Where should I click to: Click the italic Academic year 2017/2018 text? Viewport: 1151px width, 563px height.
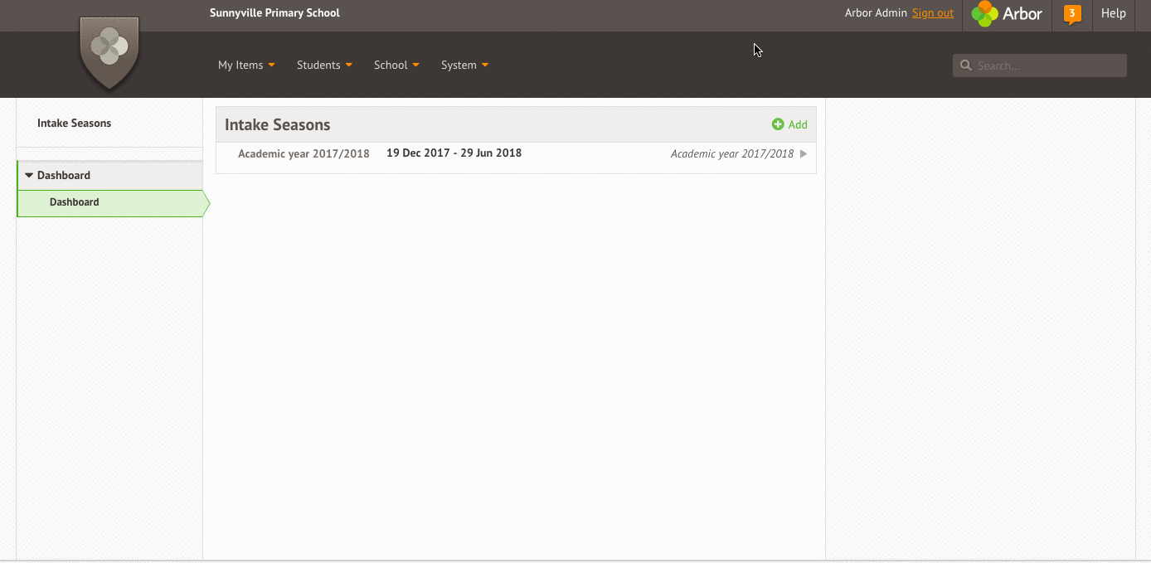(732, 154)
